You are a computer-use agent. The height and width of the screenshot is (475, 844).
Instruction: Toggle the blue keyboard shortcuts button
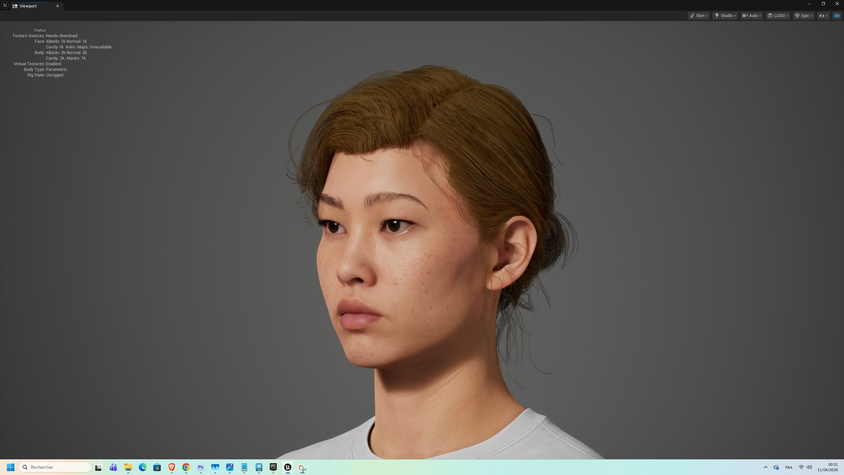coord(837,15)
